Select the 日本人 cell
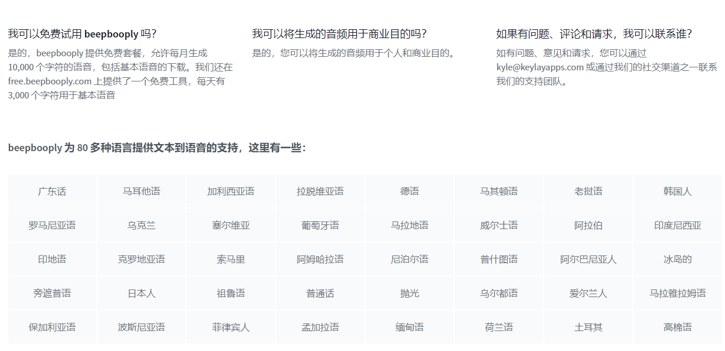 [x=141, y=293]
